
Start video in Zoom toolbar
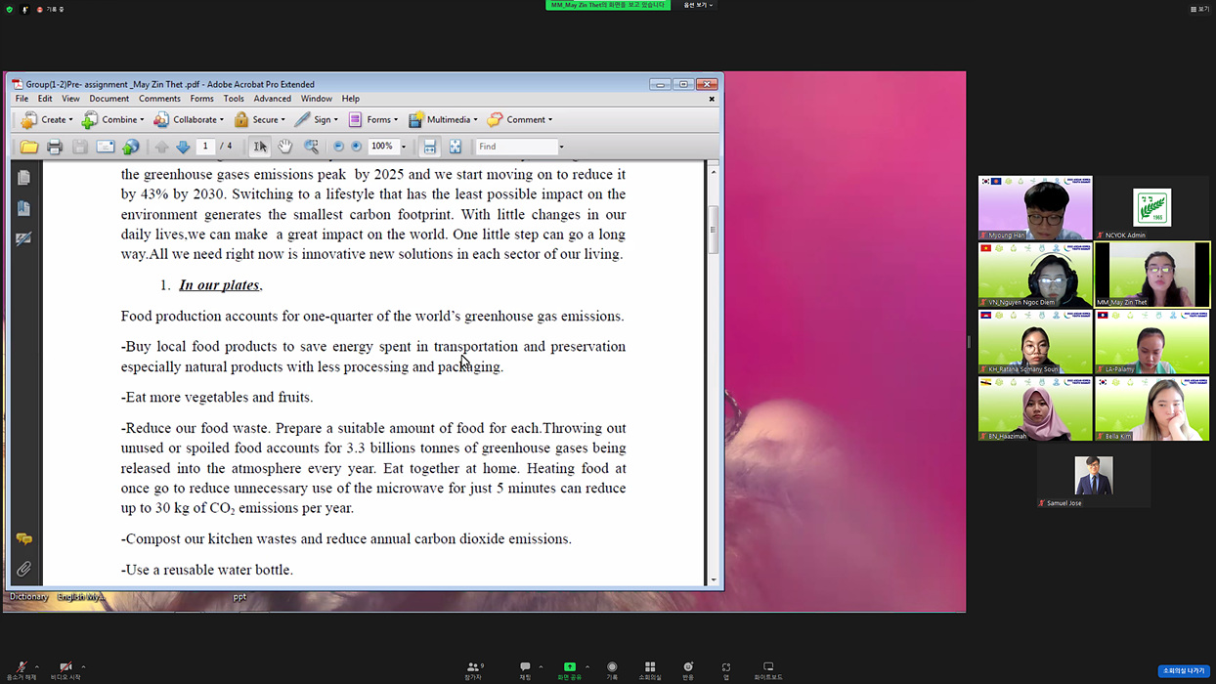pyautogui.click(x=65, y=669)
